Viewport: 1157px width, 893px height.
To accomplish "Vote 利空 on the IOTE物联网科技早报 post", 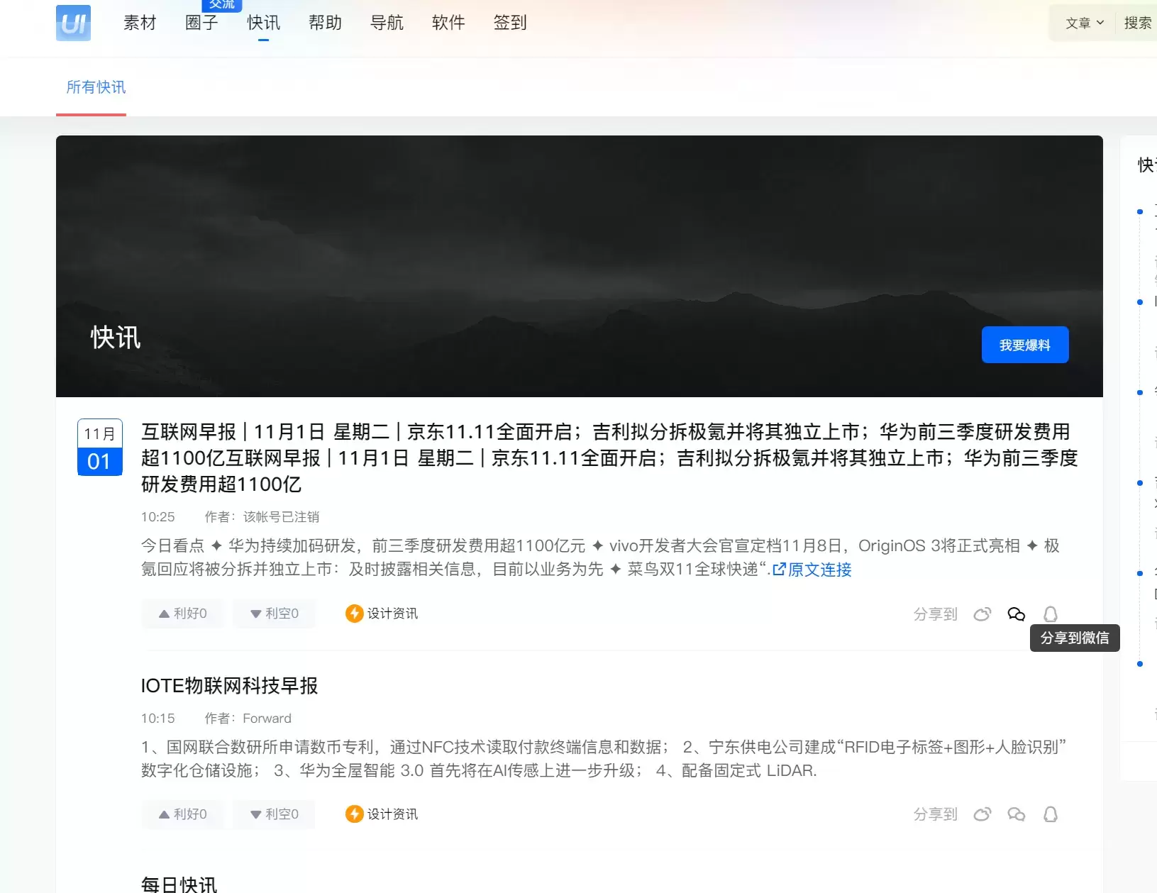I will click(x=275, y=814).
